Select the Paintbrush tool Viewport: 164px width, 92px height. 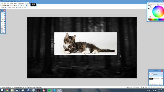click(2, 24)
